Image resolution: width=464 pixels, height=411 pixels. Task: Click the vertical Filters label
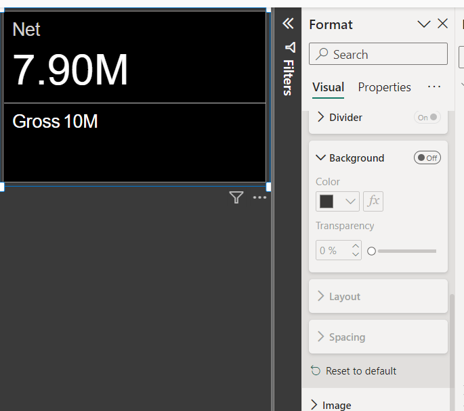click(289, 78)
